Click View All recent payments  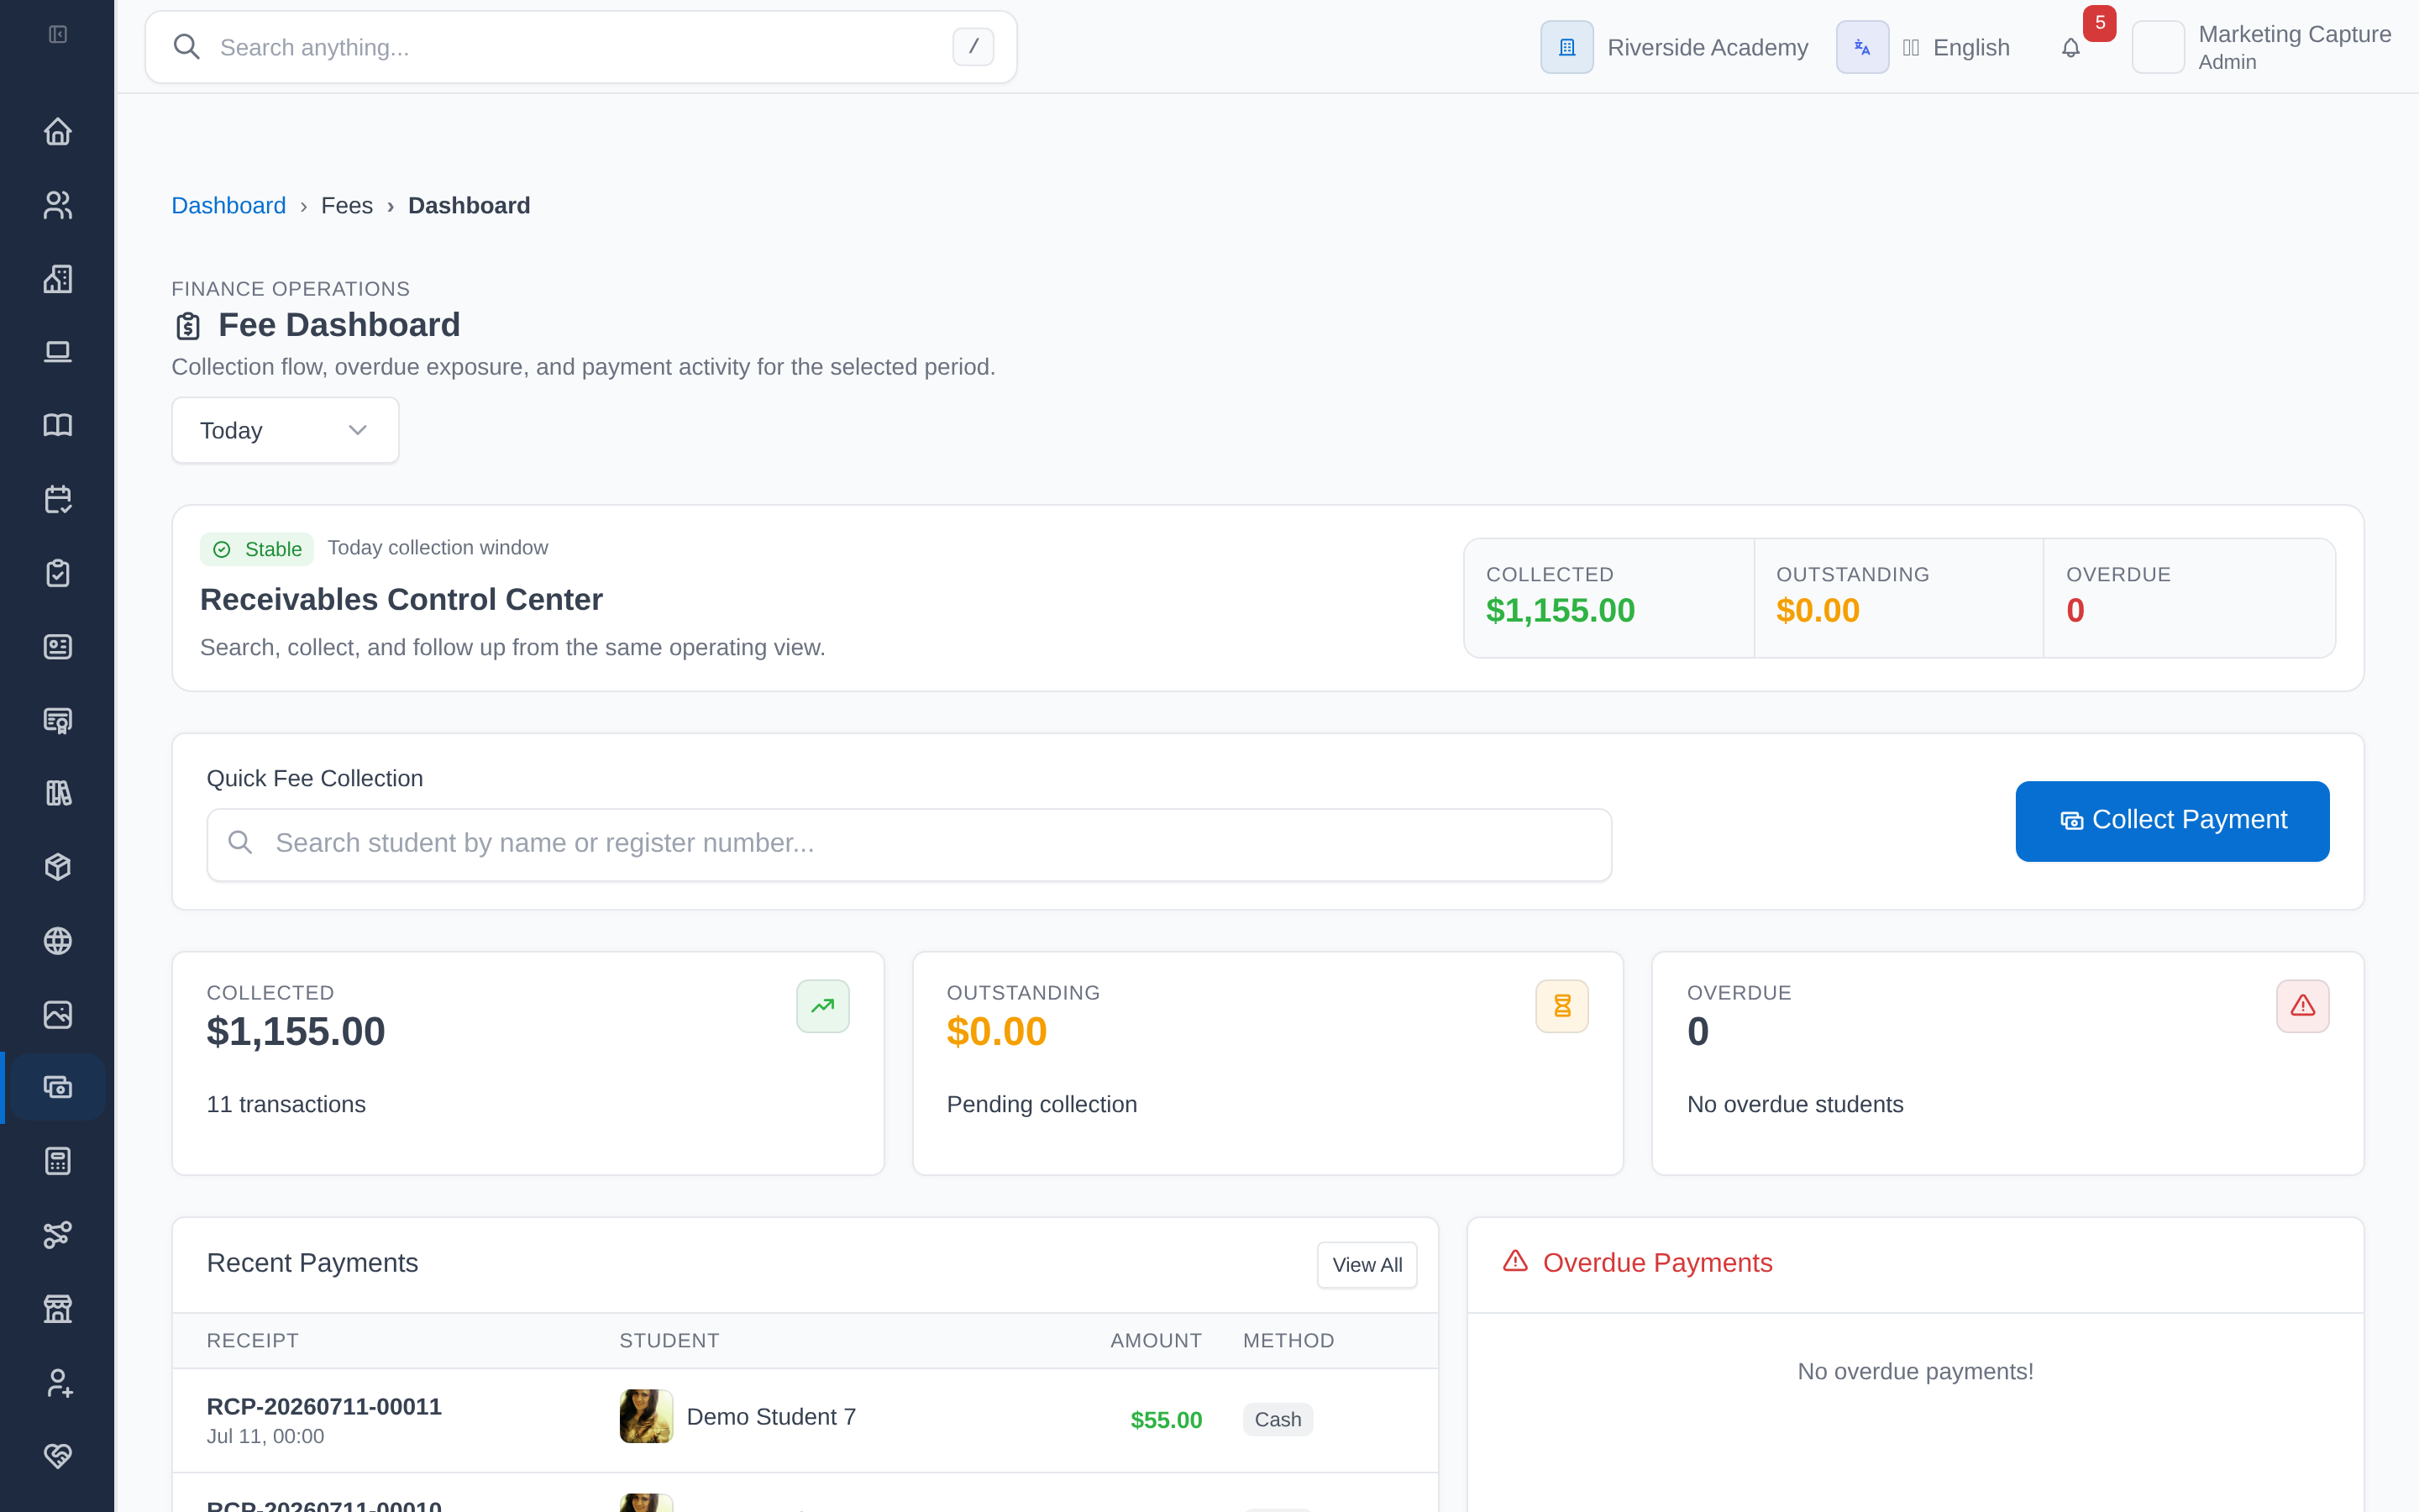pyautogui.click(x=1367, y=1265)
